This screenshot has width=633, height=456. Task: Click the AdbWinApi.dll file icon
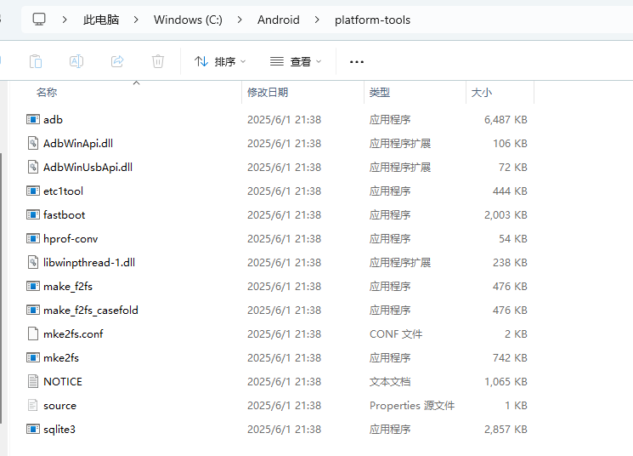point(33,143)
